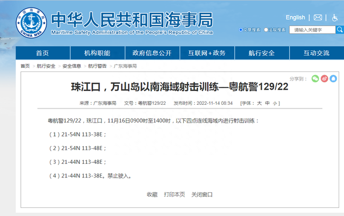The height and width of the screenshot is (216, 344).
Task: Click the 中华人民共和国海事局 header title
Action: [x=132, y=20]
